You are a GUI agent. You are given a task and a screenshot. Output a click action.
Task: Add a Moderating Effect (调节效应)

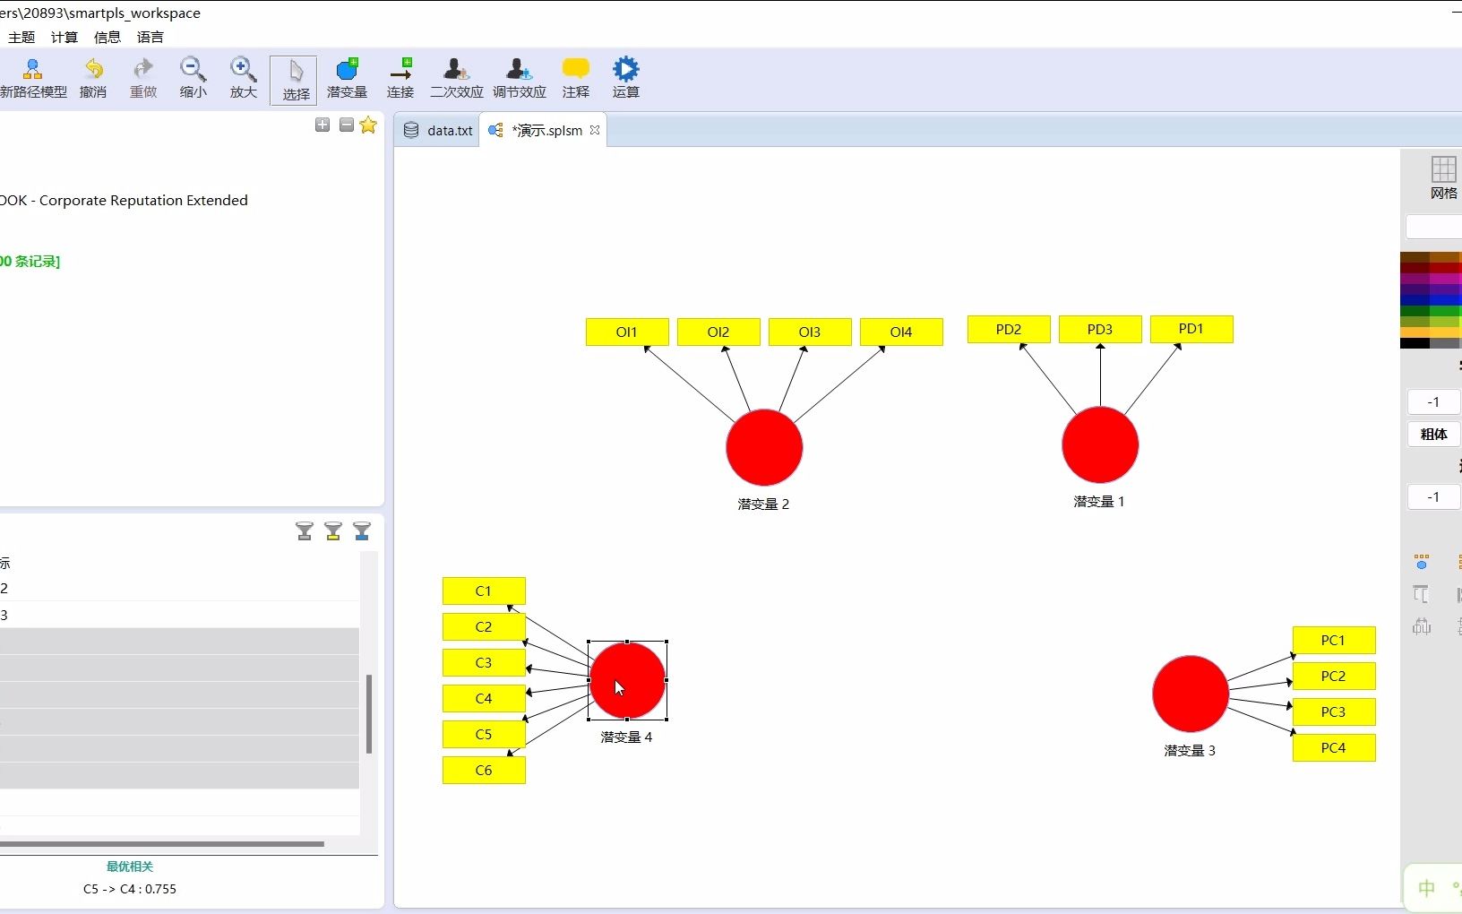[519, 79]
